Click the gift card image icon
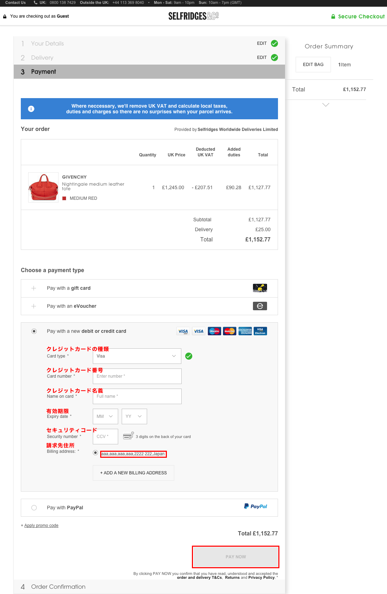The image size is (387, 594). [x=260, y=288]
